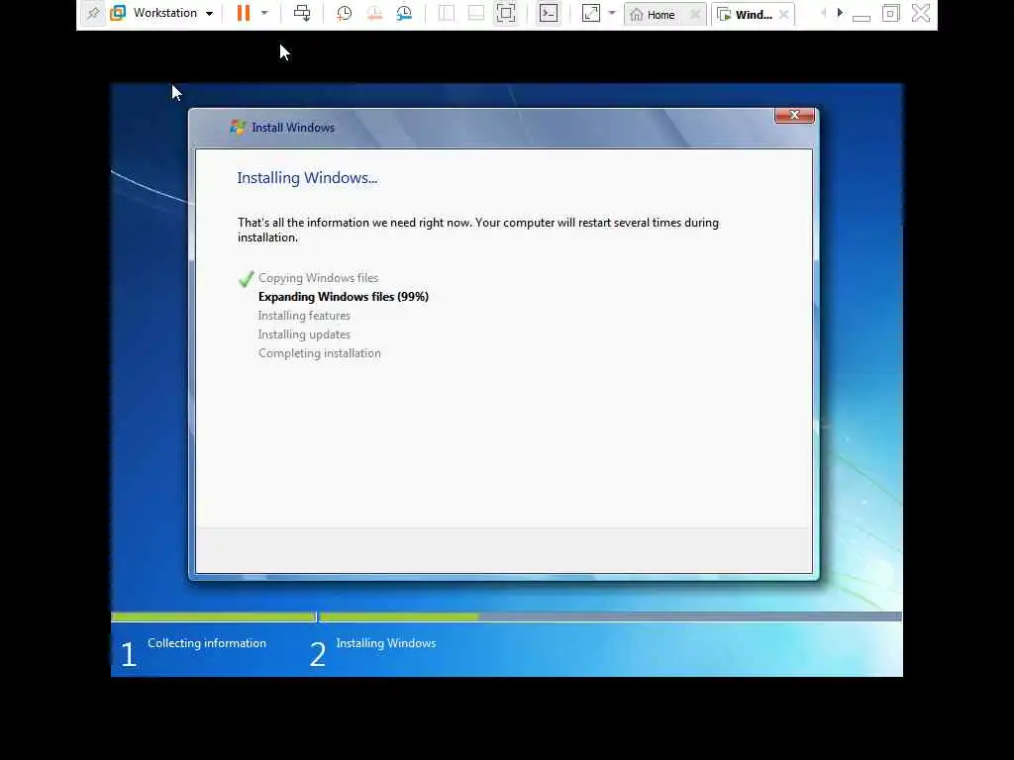Close the VMware Workstation window
The height and width of the screenshot is (760, 1014).
click(x=921, y=13)
